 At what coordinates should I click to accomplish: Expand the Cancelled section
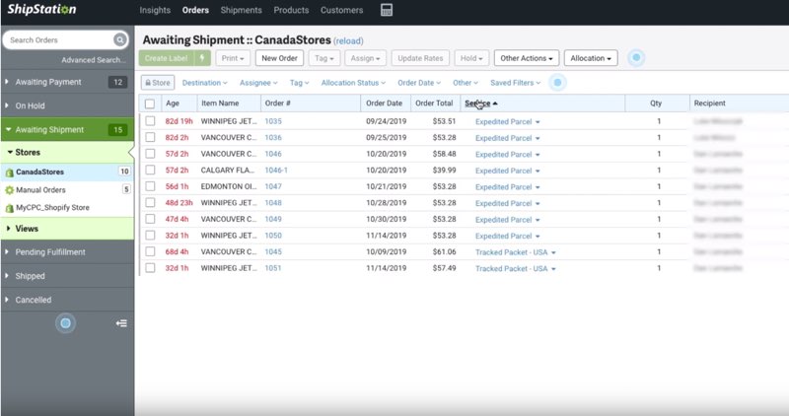67,300
